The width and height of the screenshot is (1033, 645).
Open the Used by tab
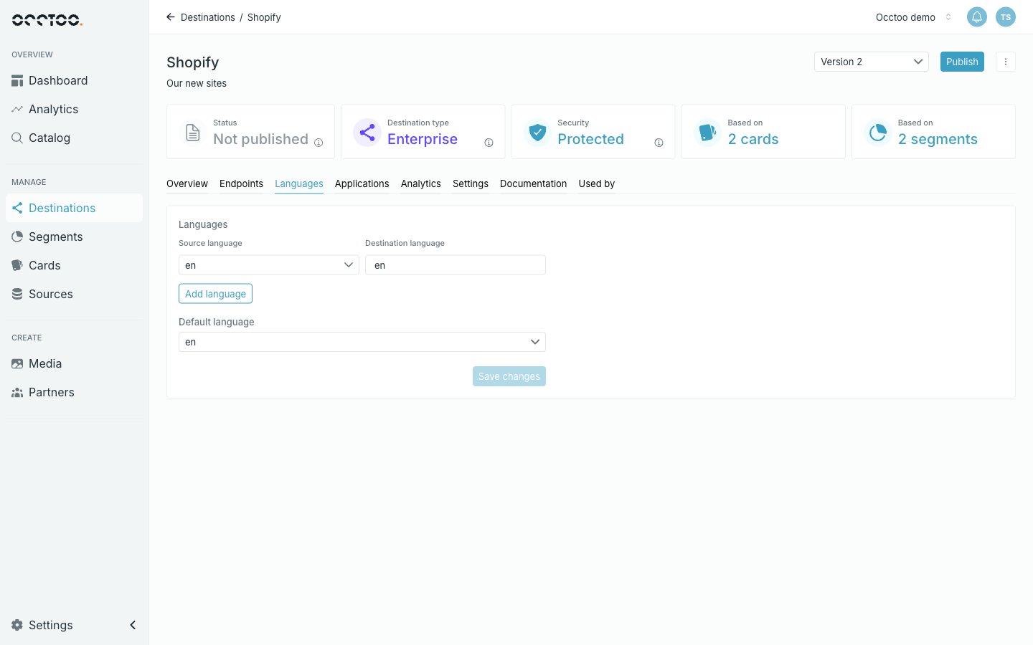click(x=597, y=184)
